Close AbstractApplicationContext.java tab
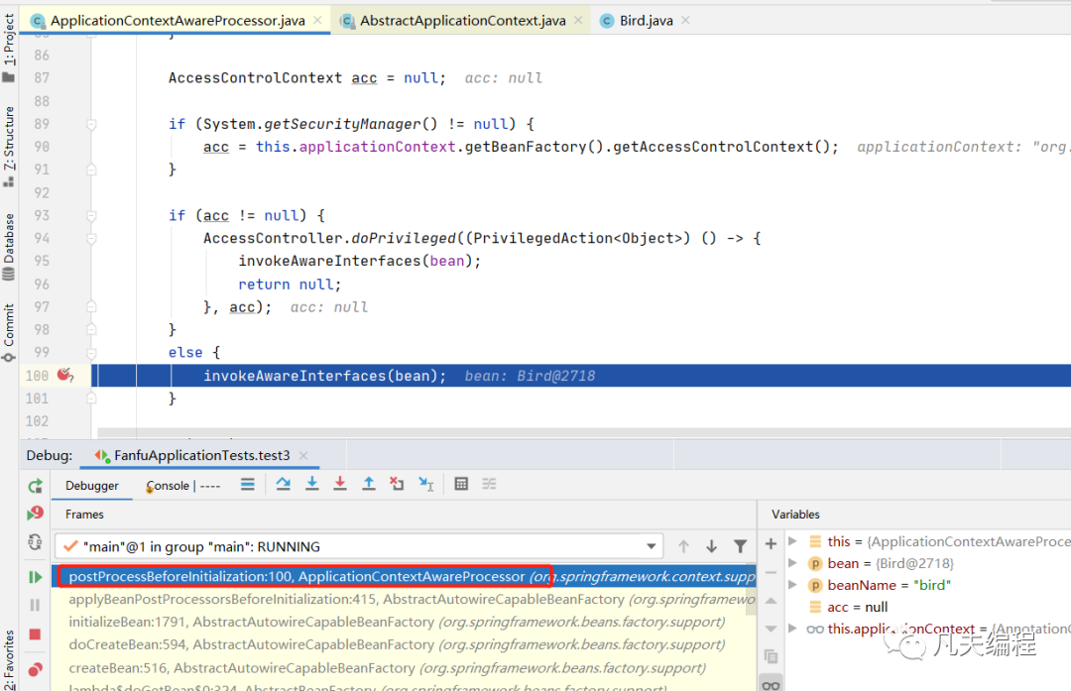Viewport: 1071px width, 691px height. 578,21
